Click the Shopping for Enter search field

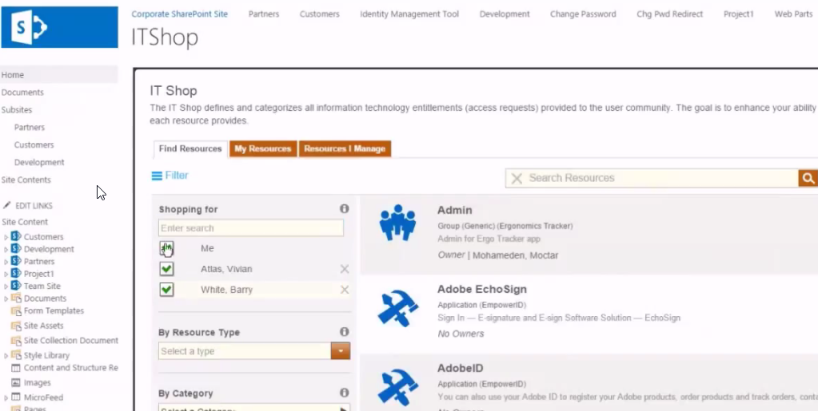[251, 228]
